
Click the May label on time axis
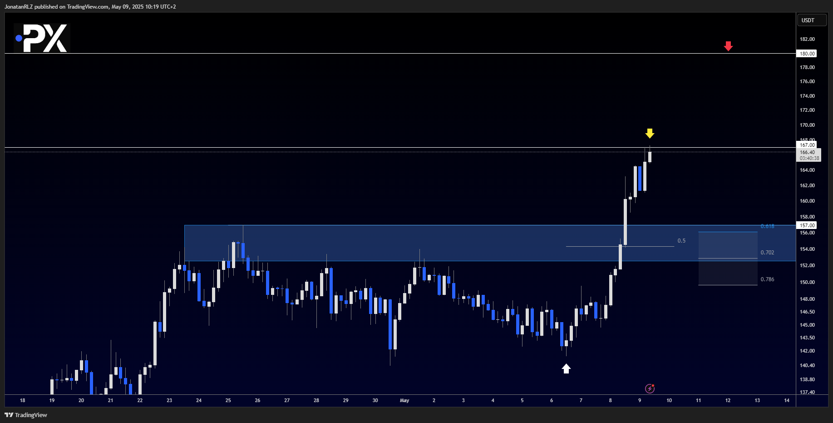(x=404, y=400)
